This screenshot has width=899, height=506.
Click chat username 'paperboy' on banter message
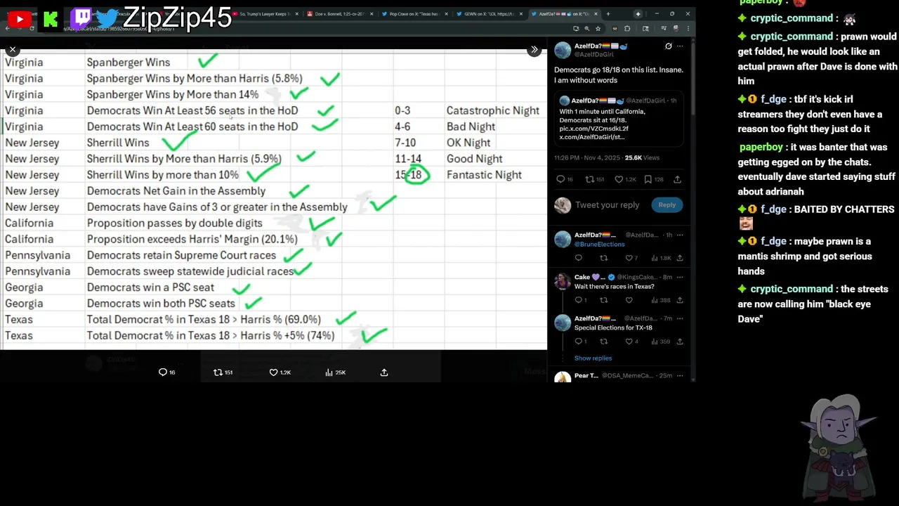coord(761,147)
